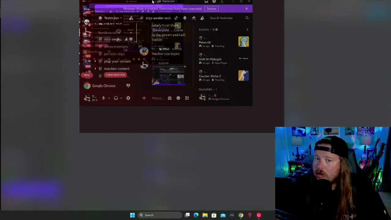
Task: Open the jon-kick-clips channel
Action: [x=114, y=54]
